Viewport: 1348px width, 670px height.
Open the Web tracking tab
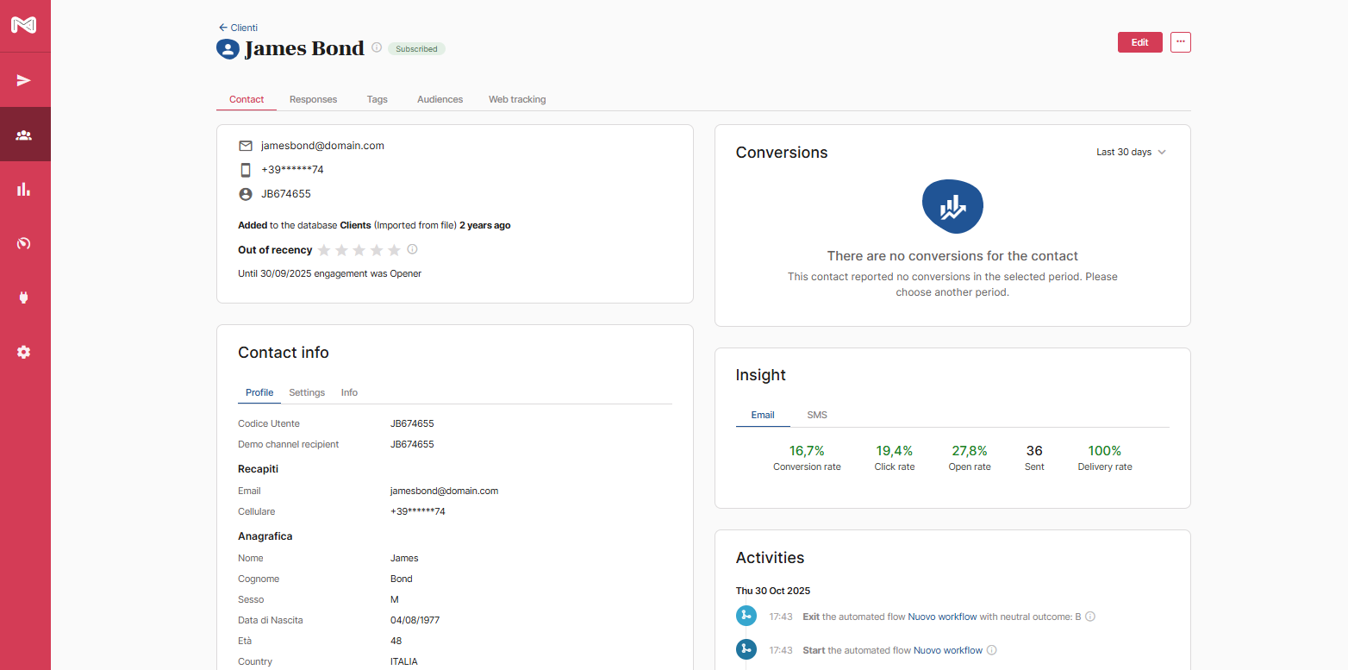(x=517, y=100)
